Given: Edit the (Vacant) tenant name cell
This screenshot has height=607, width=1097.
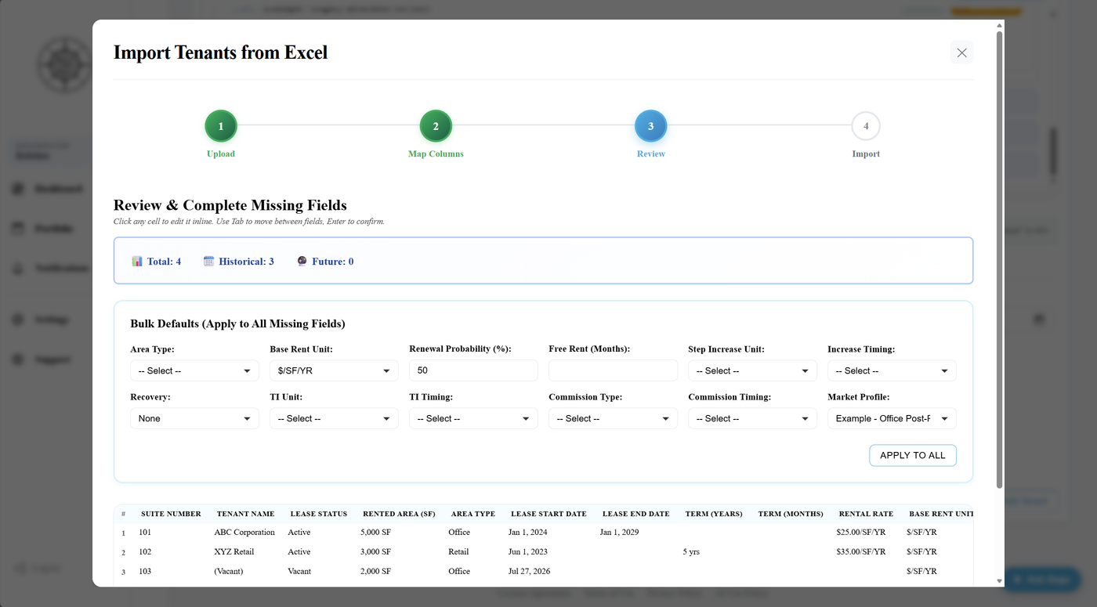Looking at the screenshot, I should 229,571.
